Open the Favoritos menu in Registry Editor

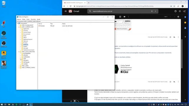33,19
